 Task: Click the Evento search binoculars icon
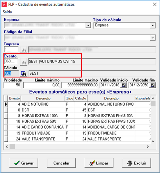click(x=24, y=62)
